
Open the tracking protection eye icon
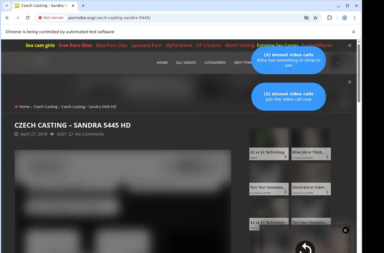coord(306,18)
